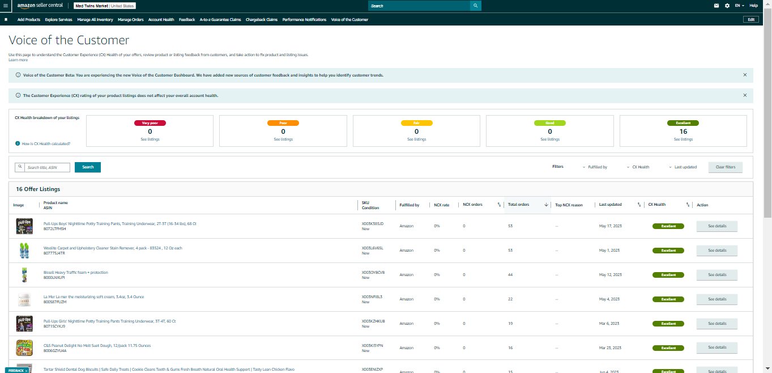Image resolution: width=772 pixels, height=373 pixels.
Task: See details for La Mer cream
Action: (717, 299)
